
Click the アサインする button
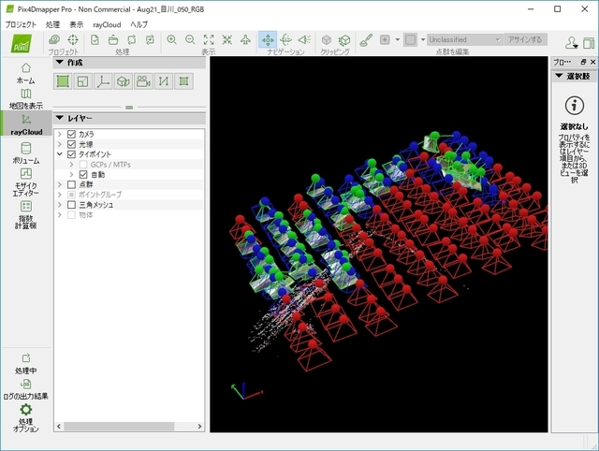click(x=525, y=39)
